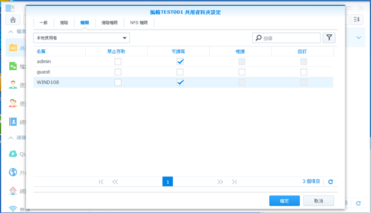Refresh background Control Panel list
The height and width of the screenshot is (213, 371).
click(358, 203)
